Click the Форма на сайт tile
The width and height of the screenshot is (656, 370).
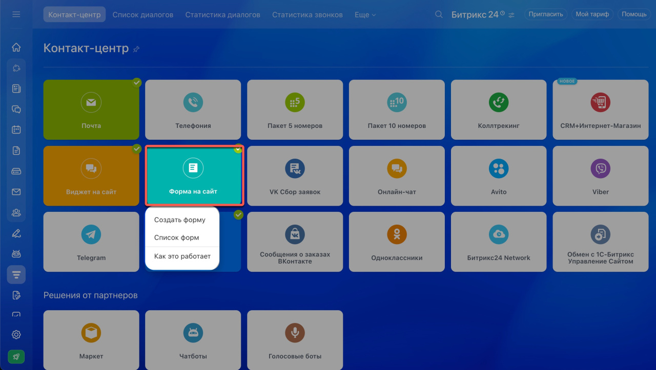click(x=193, y=176)
